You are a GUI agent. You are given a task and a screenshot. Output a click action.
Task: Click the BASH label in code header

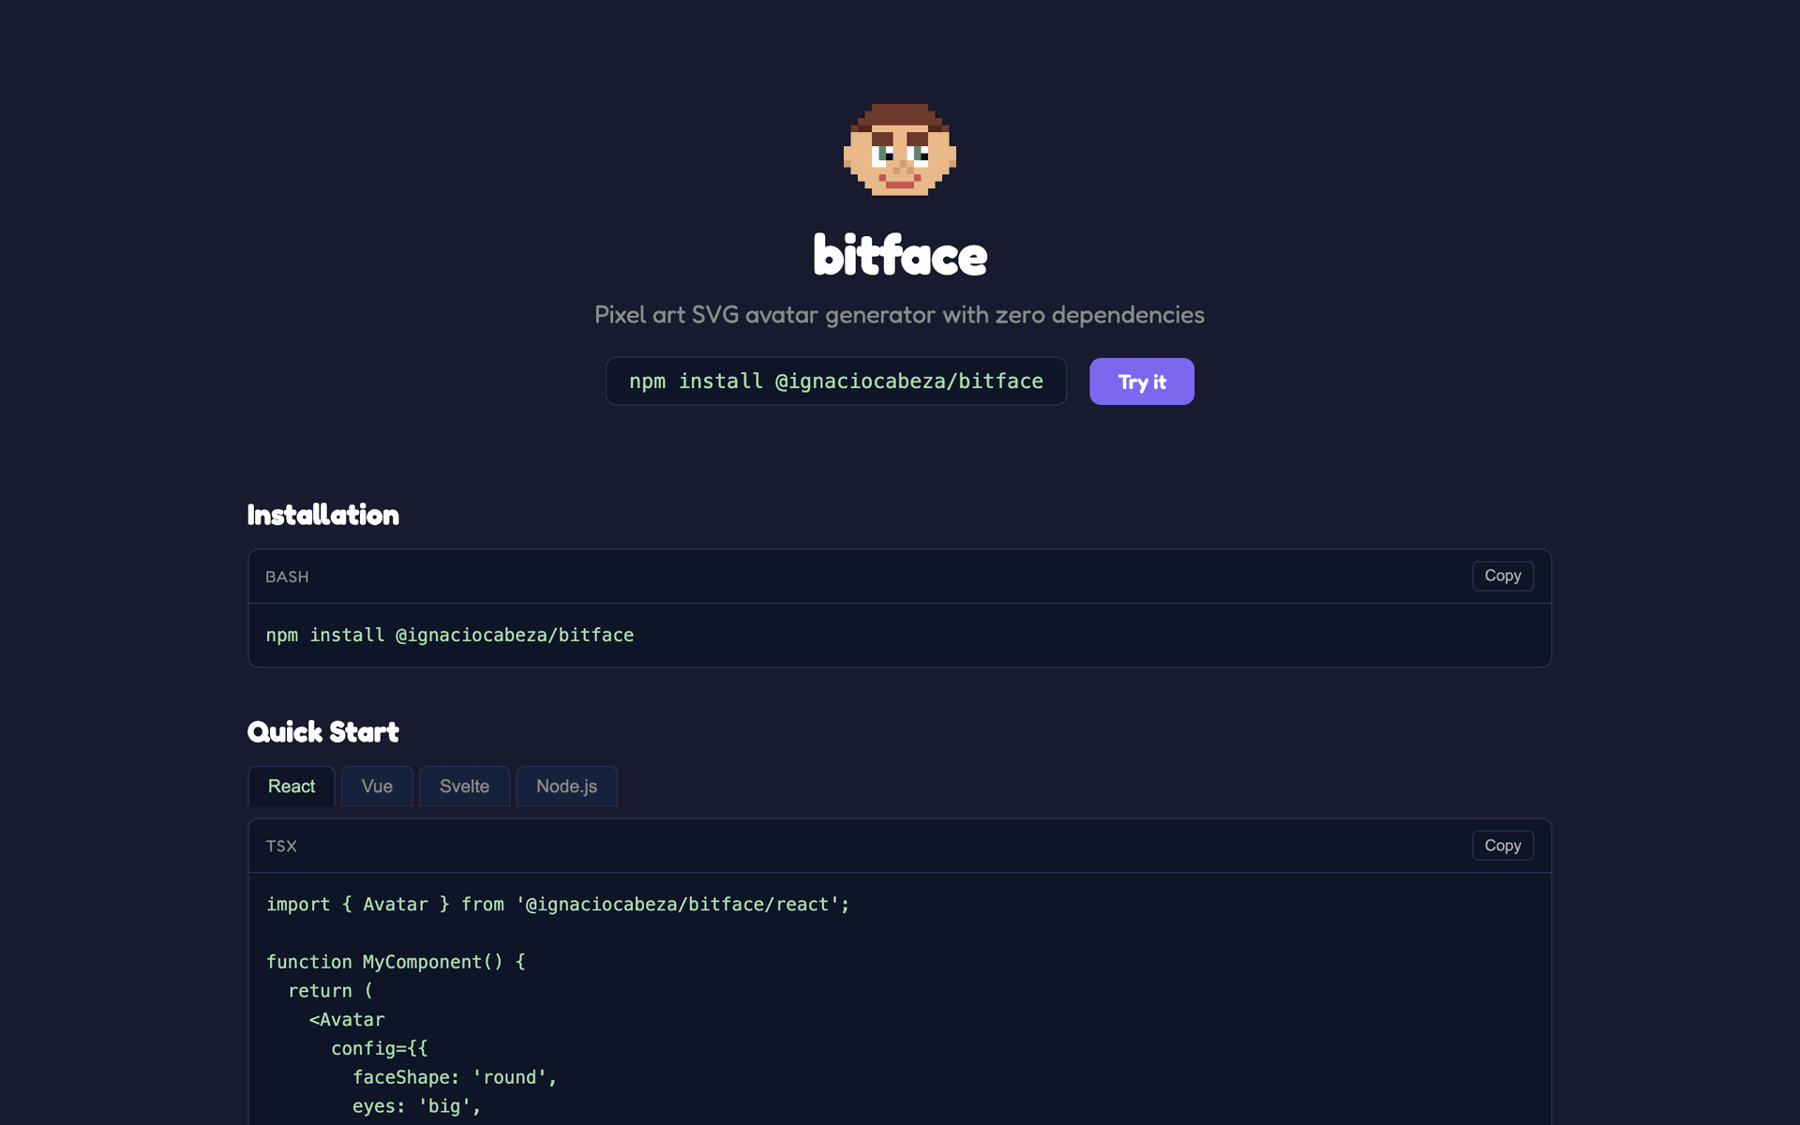(x=287, y=577)
